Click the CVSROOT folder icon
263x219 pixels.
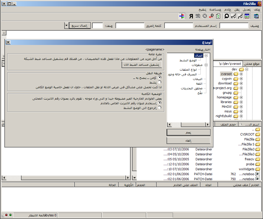tap(258, 134)
